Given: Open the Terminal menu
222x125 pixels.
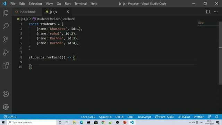Looking at the screenshot, I should (80, 3).
